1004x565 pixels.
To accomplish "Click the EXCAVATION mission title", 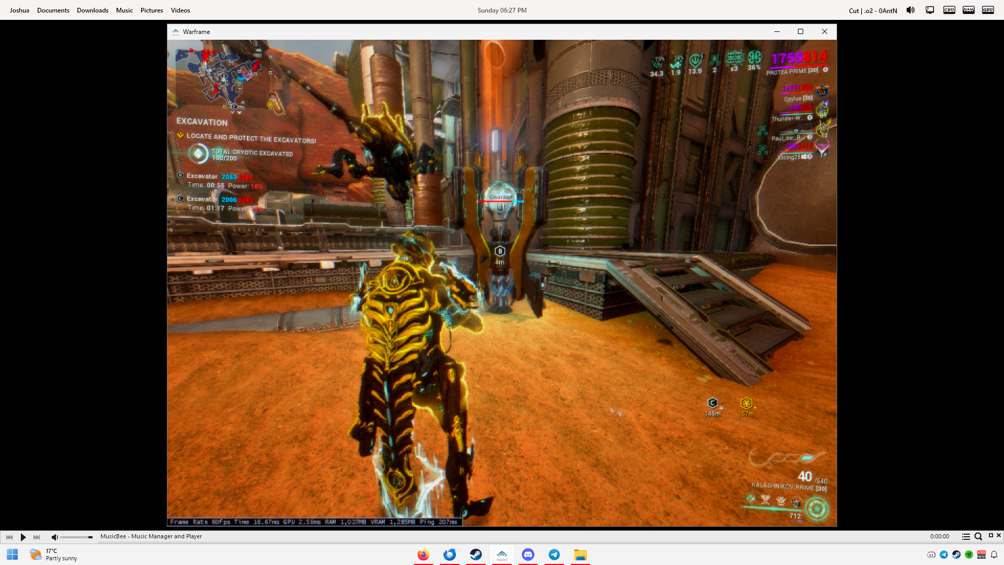I will pyautogui.click(x=202, y=122).
